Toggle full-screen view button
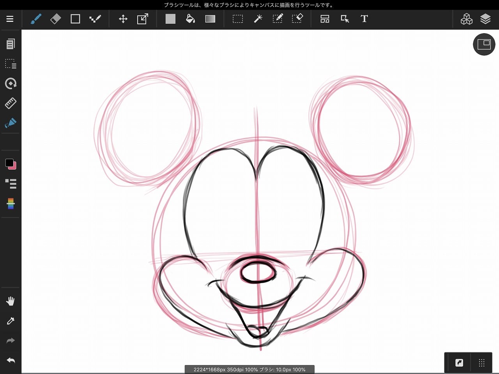 click(484, 44)
